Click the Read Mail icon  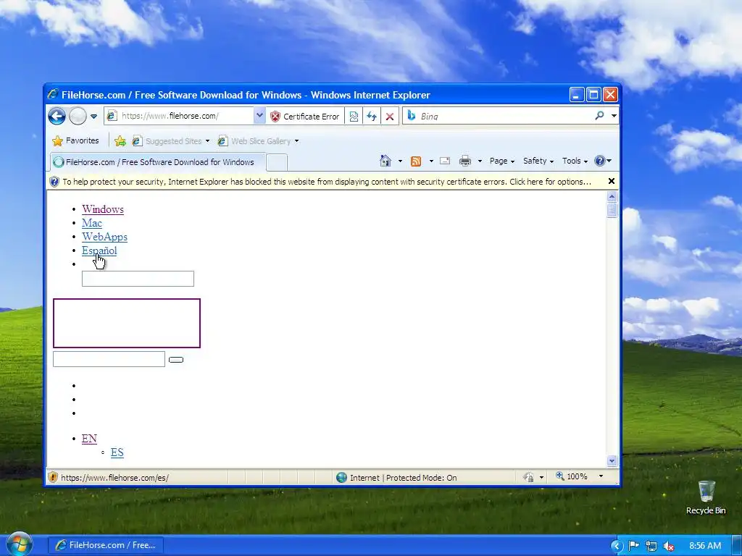click(x=445, y=161)
